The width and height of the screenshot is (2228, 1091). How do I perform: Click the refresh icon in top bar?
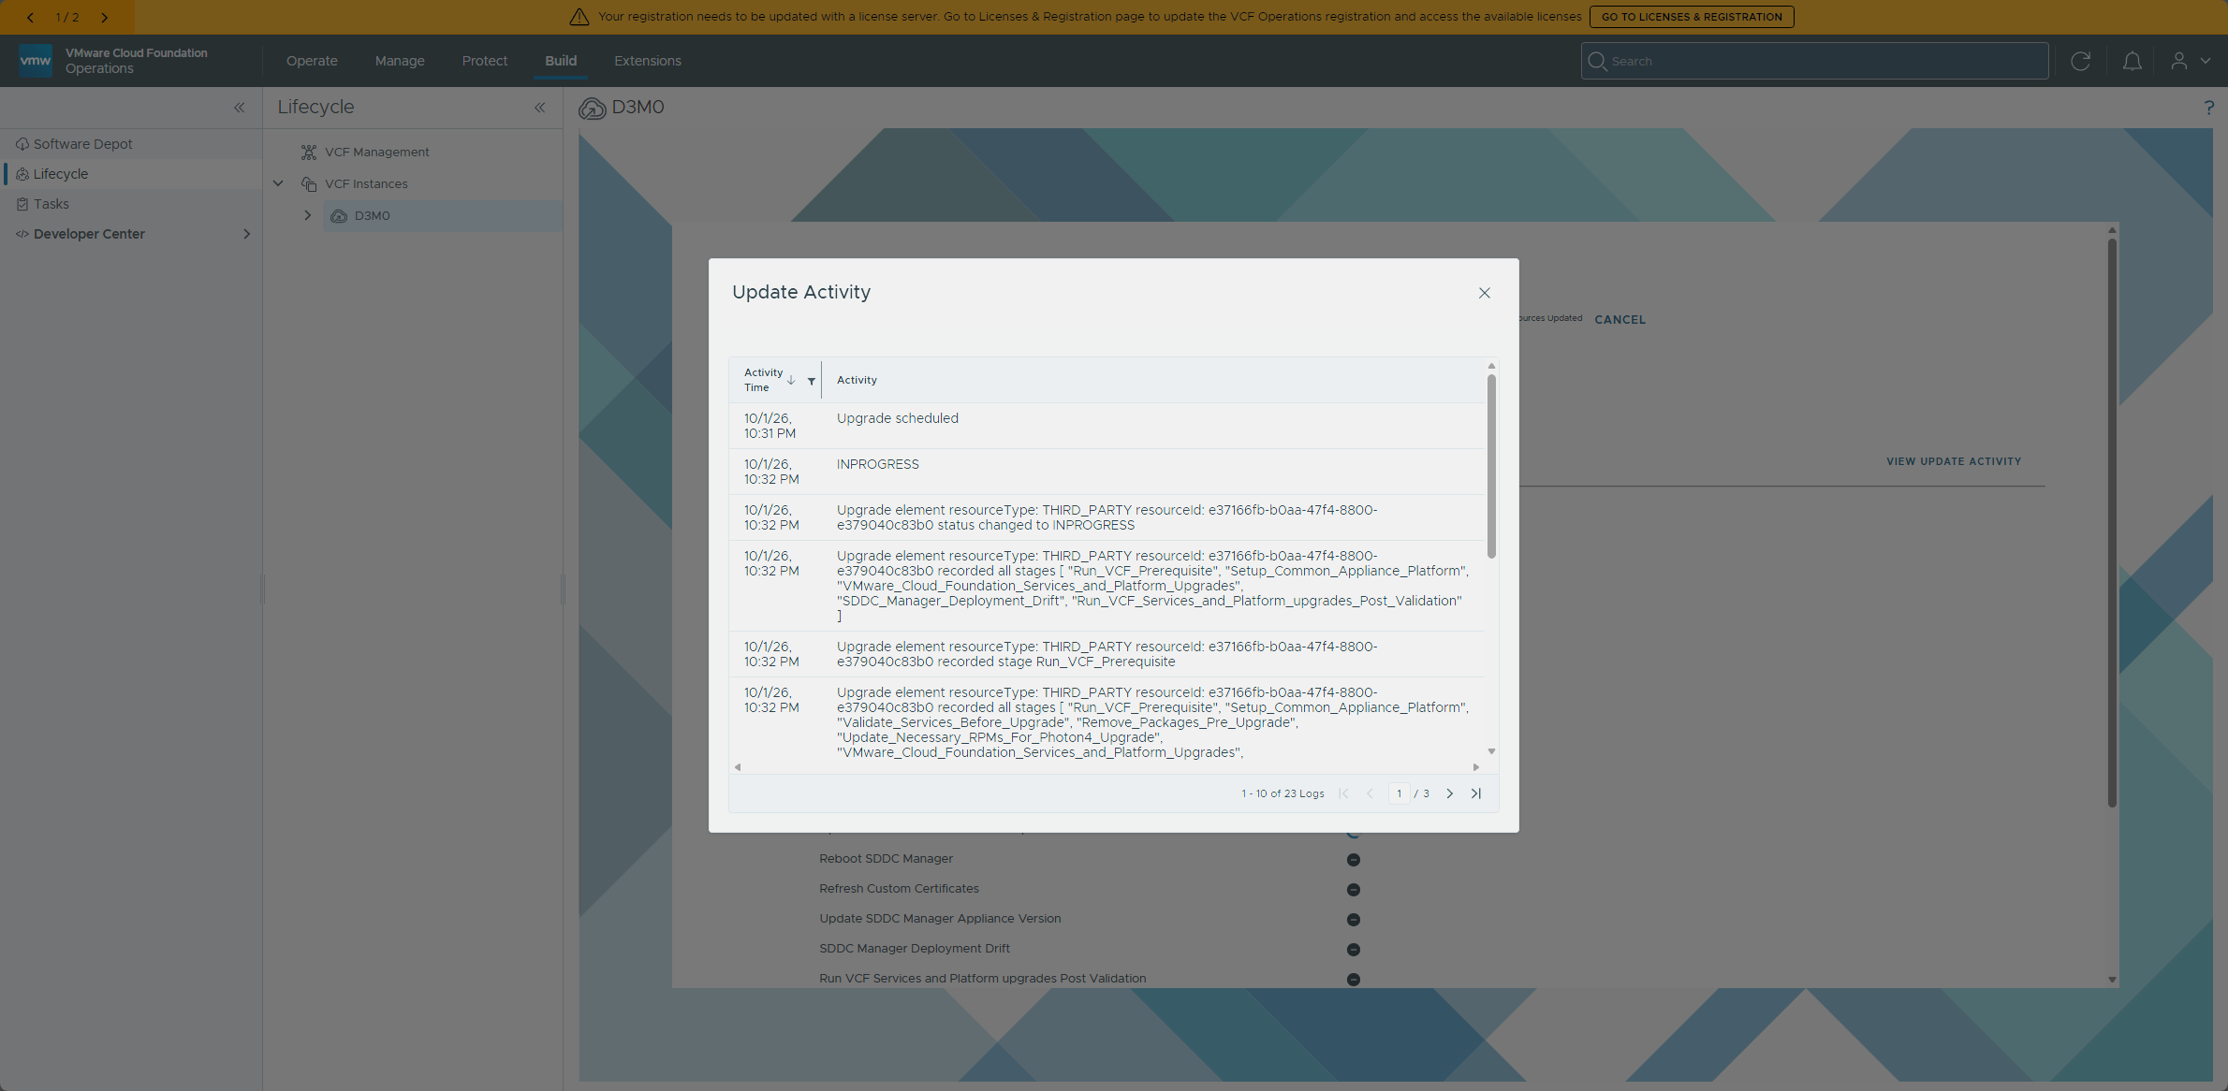[2081, 61]
